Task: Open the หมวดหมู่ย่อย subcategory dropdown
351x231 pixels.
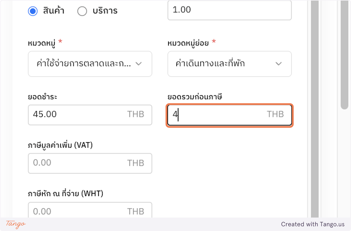Action: click(x=229, y=64)
